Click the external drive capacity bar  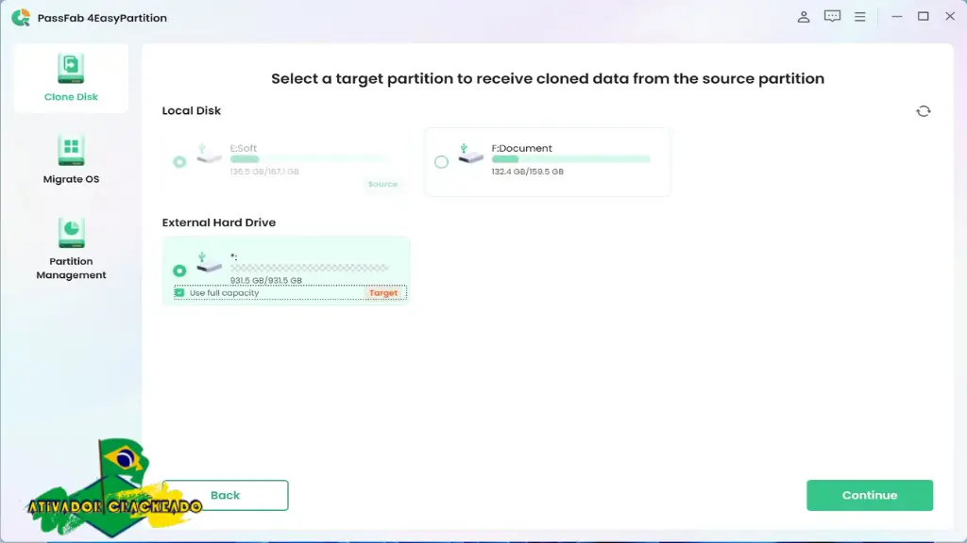click(x=309, y=268)
